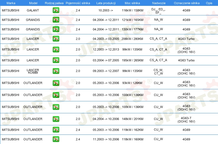This screenshot has height=144, width=218.
Task: Click the DJ_, ED_, EF_ body cell
Action: pos(158,11)
